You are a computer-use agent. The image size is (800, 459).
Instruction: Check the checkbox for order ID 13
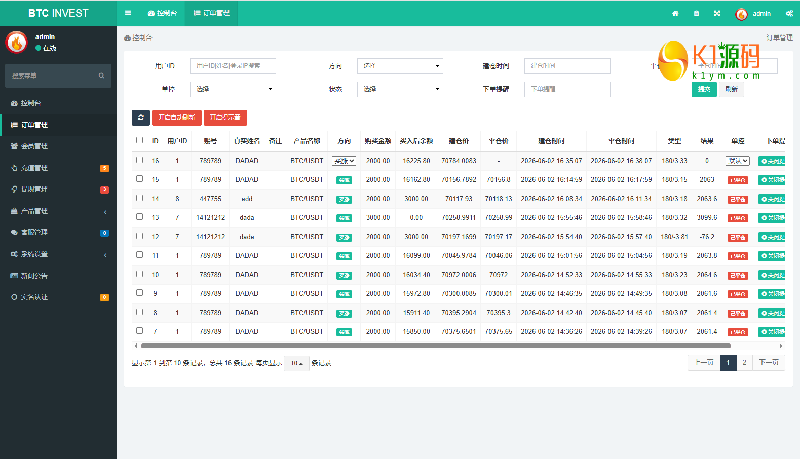[139, 217]
